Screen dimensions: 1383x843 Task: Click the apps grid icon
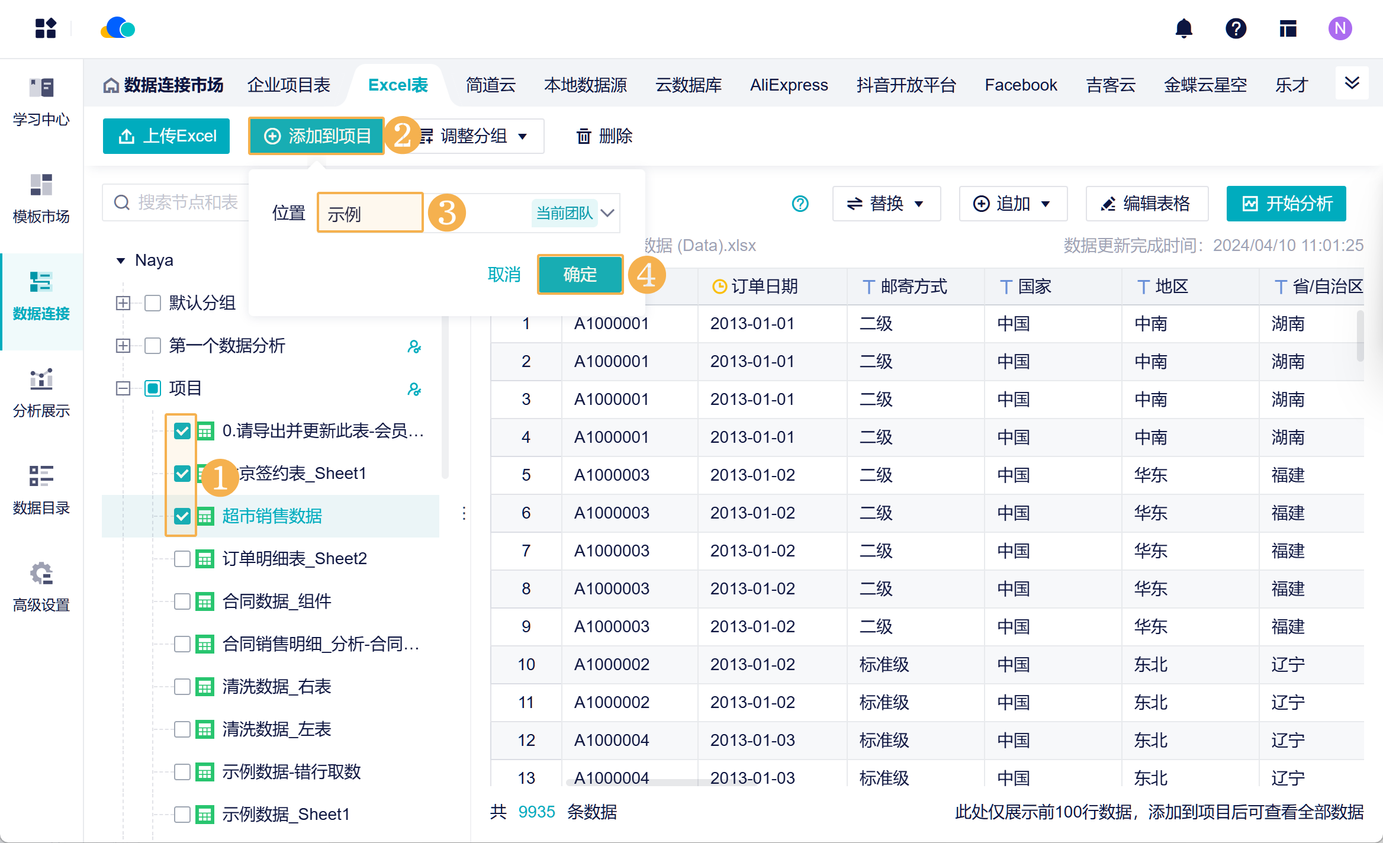[46, 28]
